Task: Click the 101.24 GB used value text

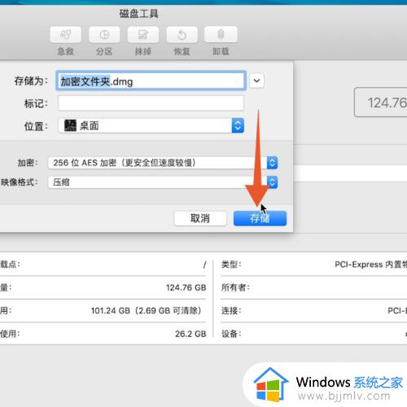Action: pyautogui.click(x=146, y=311)
